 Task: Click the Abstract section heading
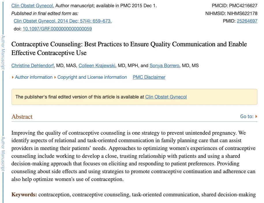click(22, 117)
